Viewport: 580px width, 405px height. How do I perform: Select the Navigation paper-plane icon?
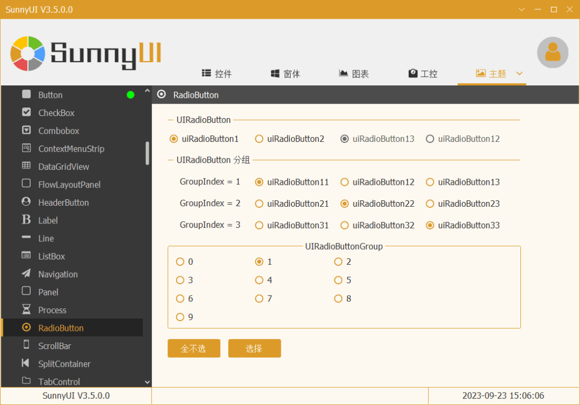tap(26, 273)
